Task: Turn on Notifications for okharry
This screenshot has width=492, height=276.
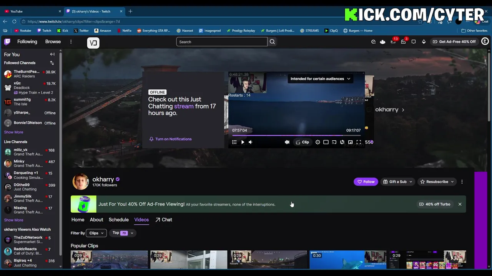Action: click(x=170, y=139)
